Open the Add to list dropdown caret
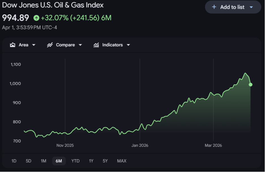 (251, 7)
